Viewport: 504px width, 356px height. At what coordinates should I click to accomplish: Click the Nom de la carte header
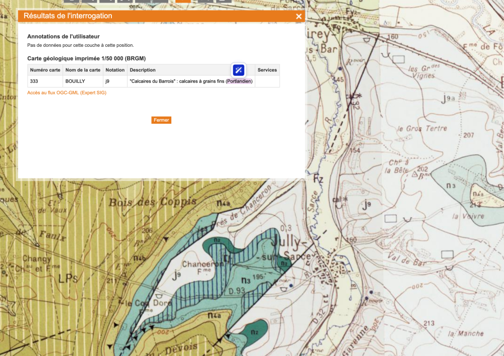(x=83, y=70)
